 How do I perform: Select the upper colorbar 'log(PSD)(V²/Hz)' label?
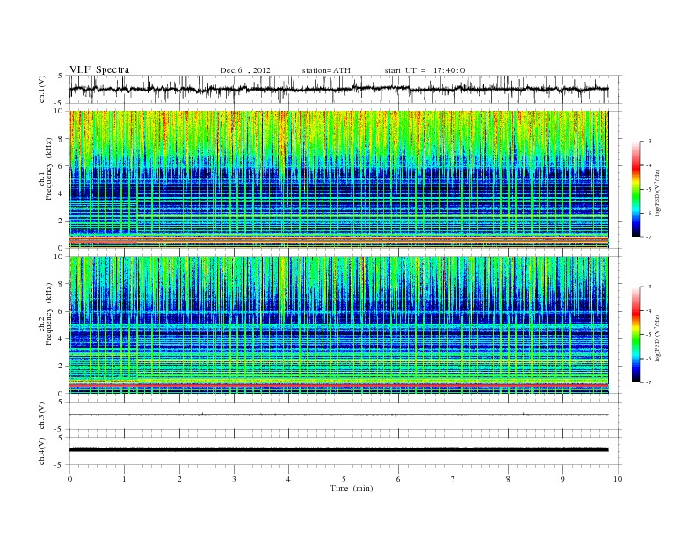(657, 193)
